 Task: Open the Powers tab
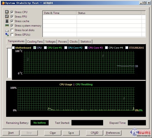click(63, 42)
